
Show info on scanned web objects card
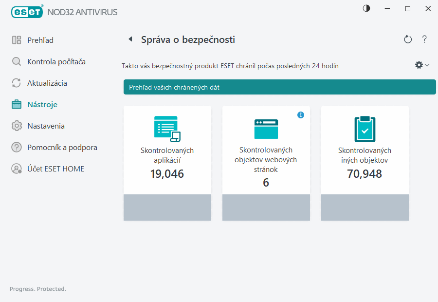click(x=301, y=115)
